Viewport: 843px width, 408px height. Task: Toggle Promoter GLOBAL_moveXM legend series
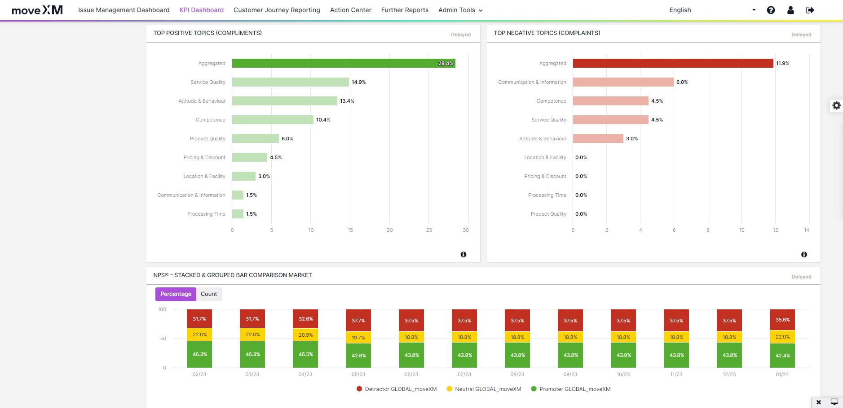pyautogui.click(x=570, y=389)
